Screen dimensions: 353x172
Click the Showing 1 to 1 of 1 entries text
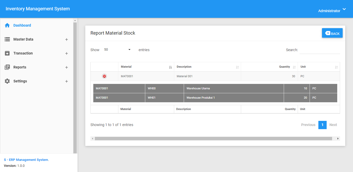pyautogui.click(x=112, y=125)
